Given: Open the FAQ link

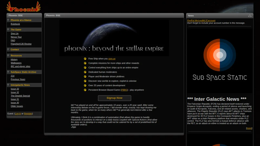Looking at the screenshot, I should (13, 40).
